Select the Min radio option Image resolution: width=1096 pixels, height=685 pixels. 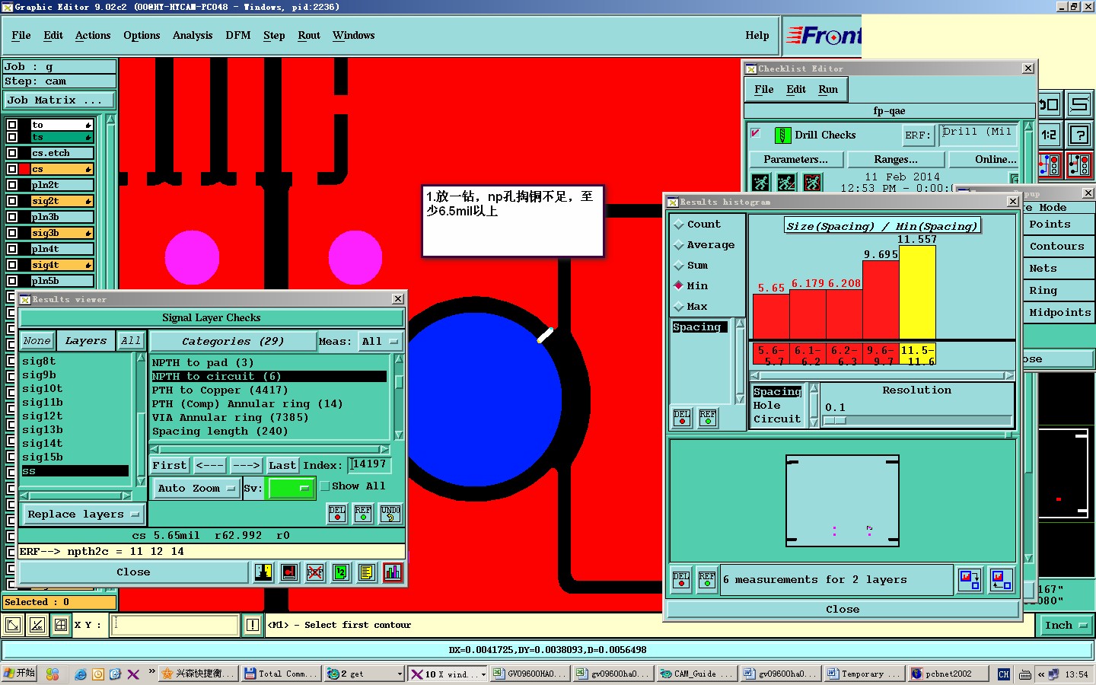(x=678, y=286)
